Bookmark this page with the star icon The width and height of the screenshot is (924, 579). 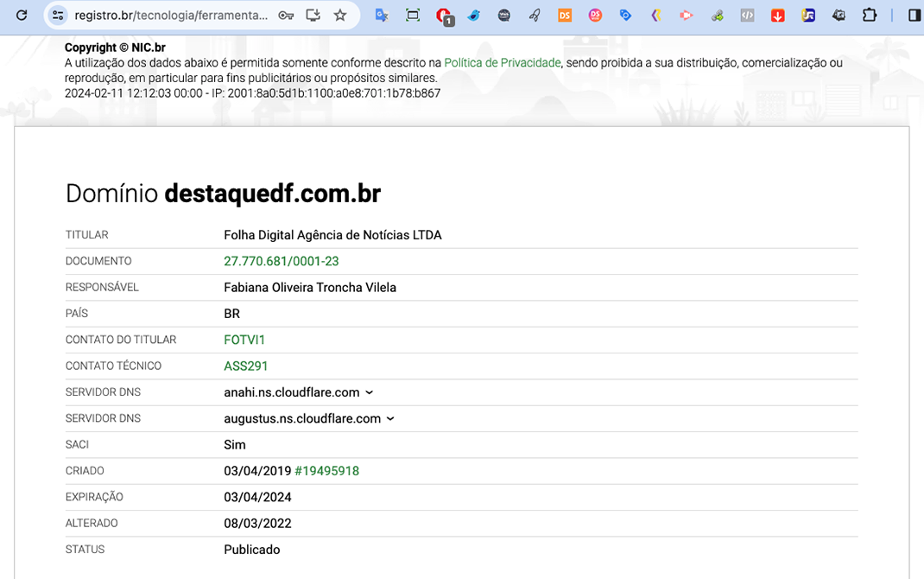(340, 16)
